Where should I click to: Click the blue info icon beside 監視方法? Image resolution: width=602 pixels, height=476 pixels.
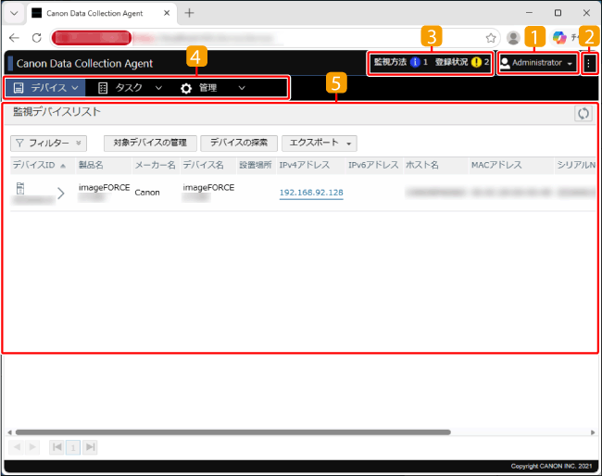tap(415, 62)
